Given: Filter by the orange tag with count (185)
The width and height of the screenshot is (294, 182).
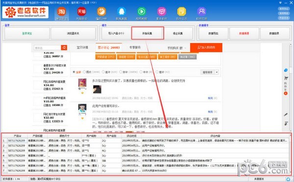Looking at the screenshot, I should tap(147, 57).
